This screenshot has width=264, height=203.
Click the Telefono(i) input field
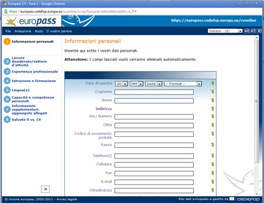pyautogui.click(x=154, y=156)
